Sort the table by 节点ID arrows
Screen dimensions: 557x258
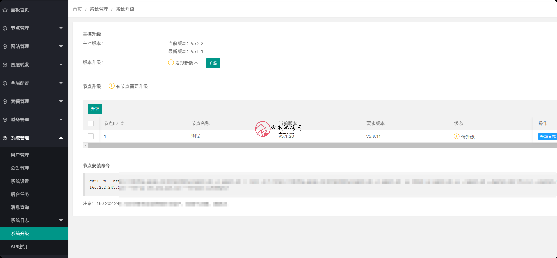(122, 123)
